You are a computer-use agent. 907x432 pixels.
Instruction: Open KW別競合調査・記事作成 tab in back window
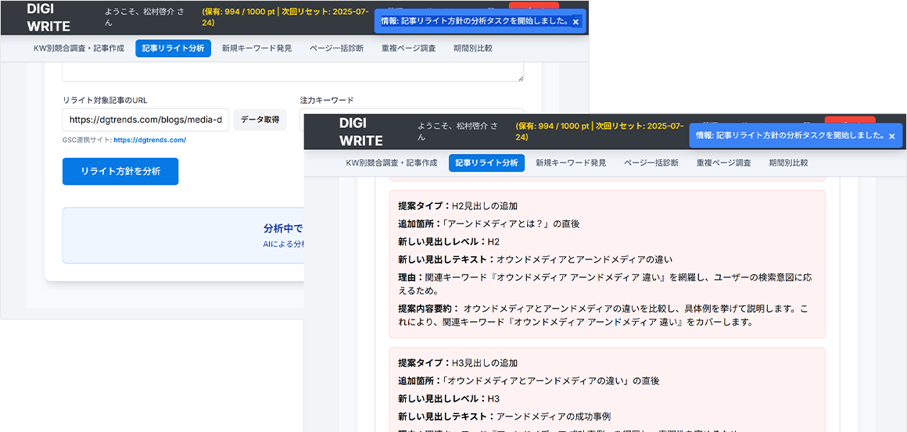click(79, 48)
